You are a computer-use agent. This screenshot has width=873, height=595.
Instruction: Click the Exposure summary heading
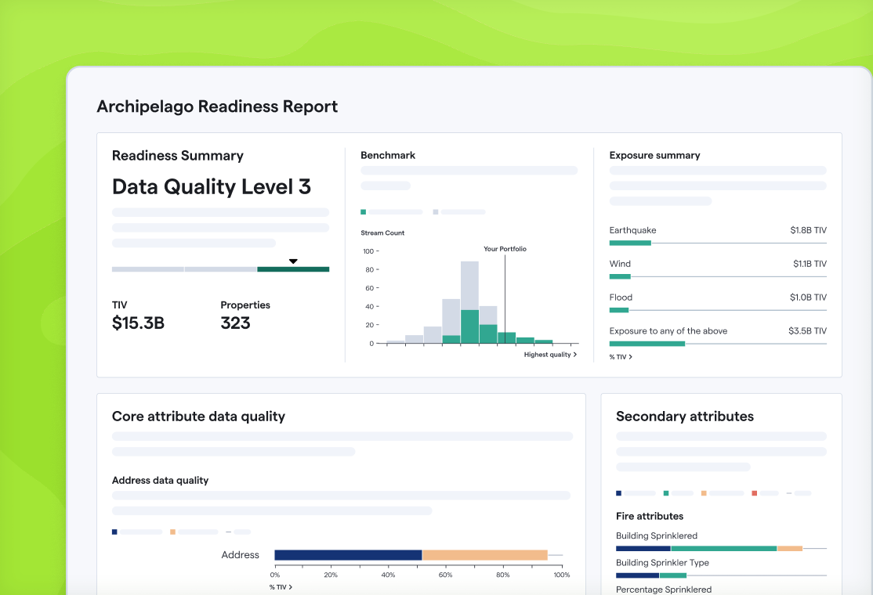655,155
